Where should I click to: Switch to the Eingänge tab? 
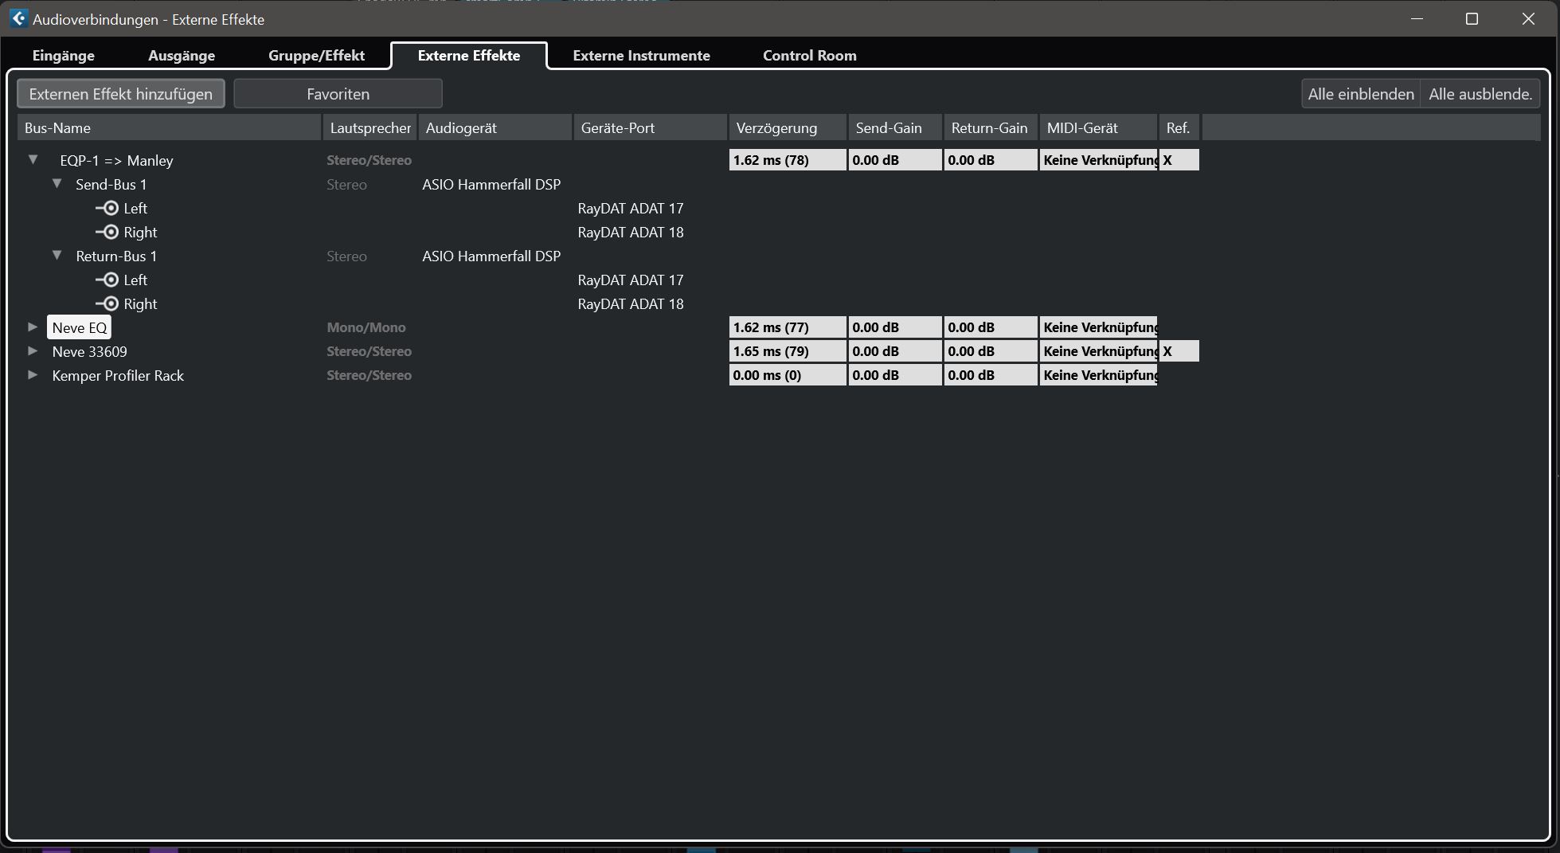64,56
